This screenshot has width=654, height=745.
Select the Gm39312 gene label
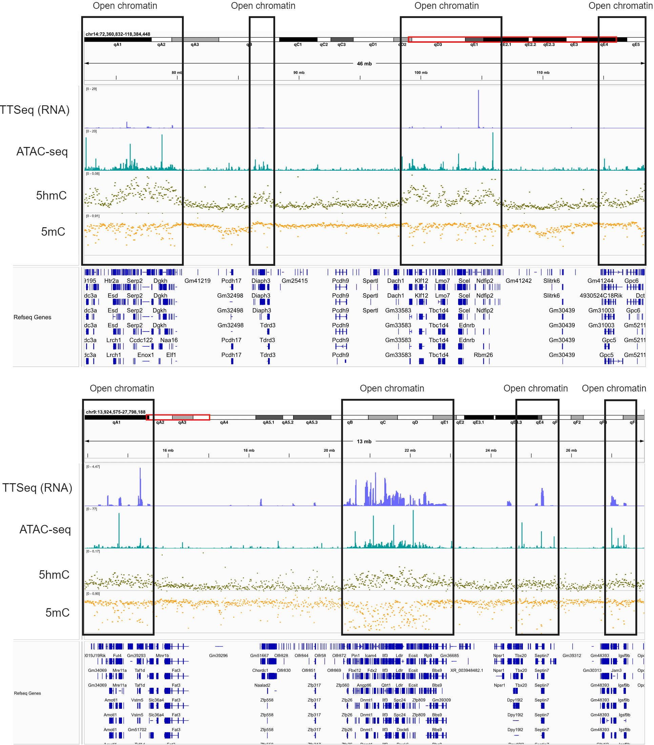pyautogui.click(x=572, y=656)
